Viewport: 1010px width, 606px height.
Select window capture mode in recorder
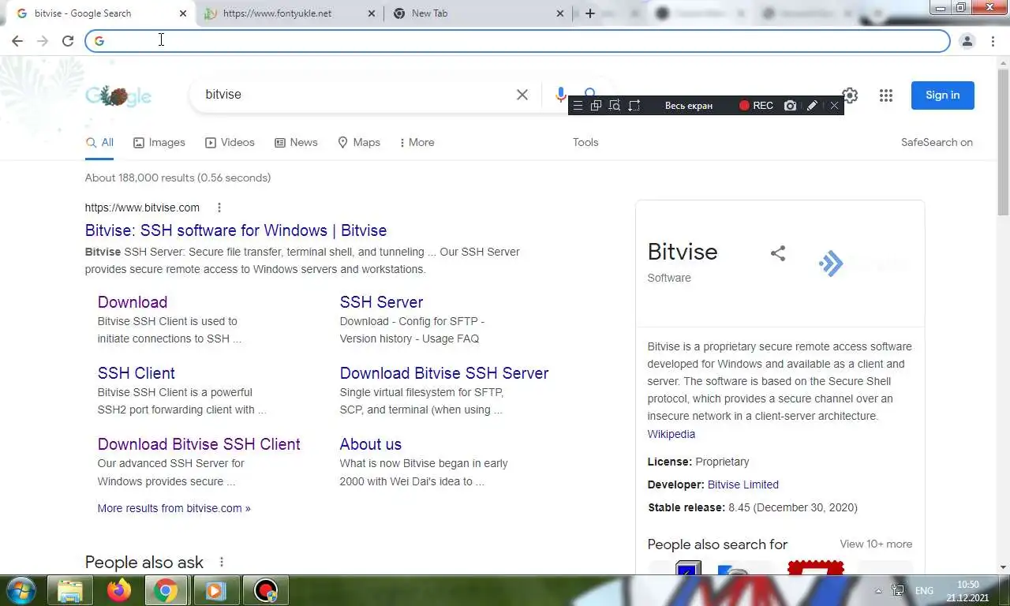(x=596, y=106)
